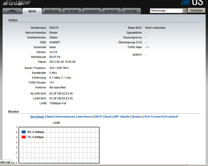Viewport: 208px width, 166px height.
Task: Go to the NETWORK tab
Action: 72,11
